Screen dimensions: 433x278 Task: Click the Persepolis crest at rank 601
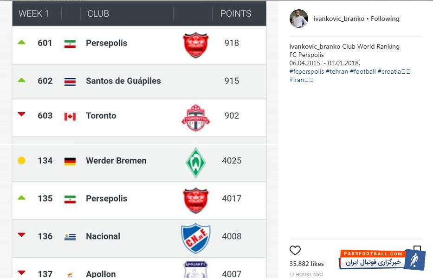[195, 45]
